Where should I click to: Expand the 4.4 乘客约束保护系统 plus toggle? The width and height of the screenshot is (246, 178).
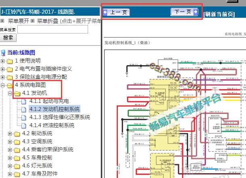click(x=10, y=150)
